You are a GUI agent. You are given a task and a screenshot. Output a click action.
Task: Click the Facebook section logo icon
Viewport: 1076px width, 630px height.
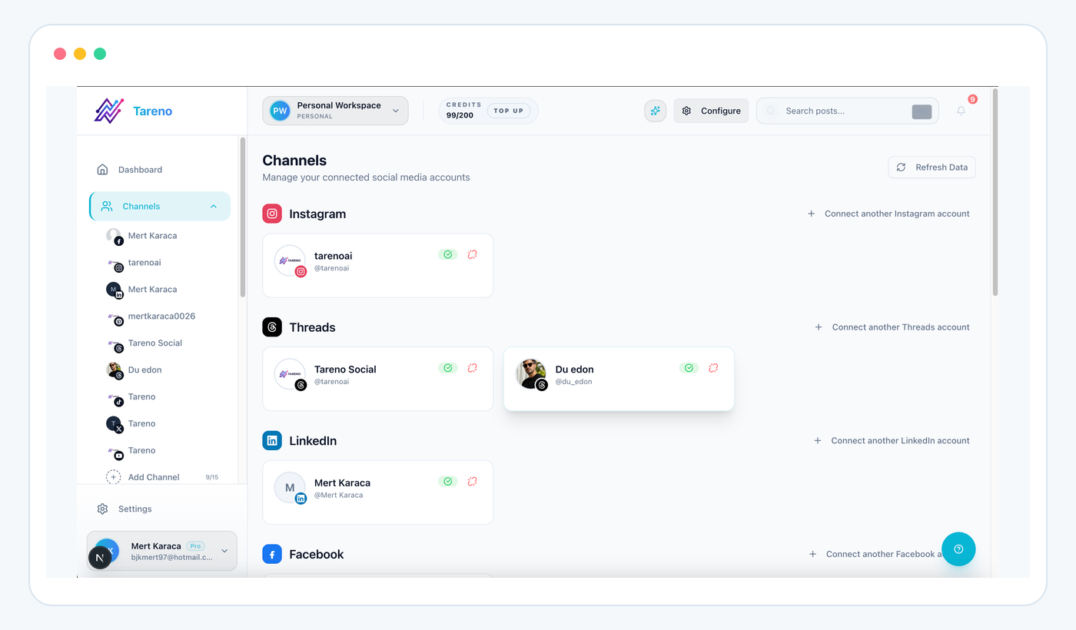point(272,554)
